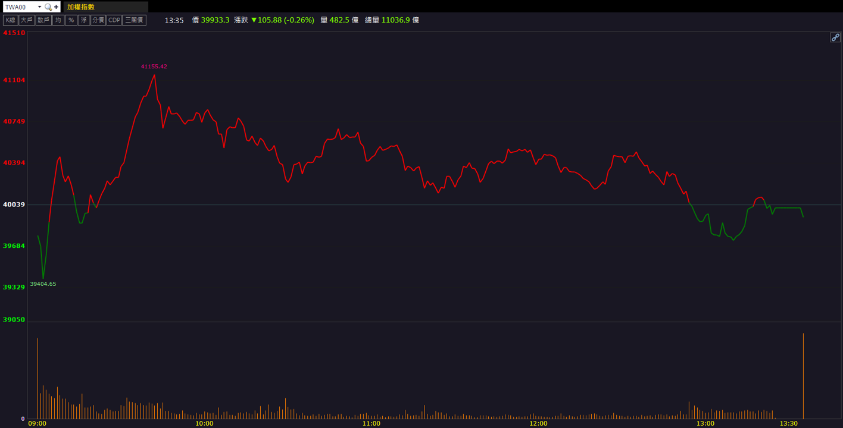Viewport: 843px width, 428px height.
Task: Show the 分價 price distribution view
Action: point(98,20)
